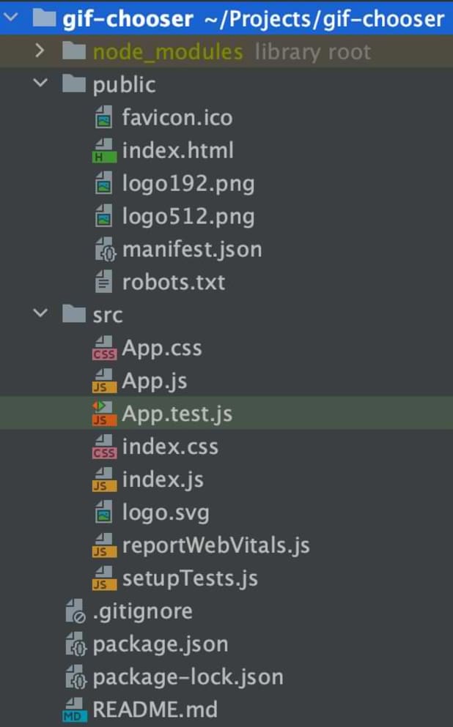Select logo512.png file name

pyautogui.click(x=188, y=217)
